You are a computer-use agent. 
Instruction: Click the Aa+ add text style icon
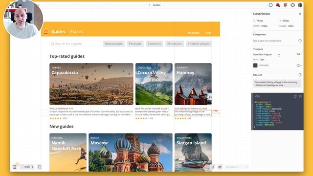[x=299, y=54]
